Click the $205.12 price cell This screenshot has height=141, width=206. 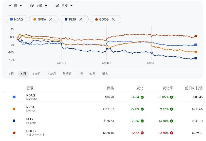pos(109,109)
